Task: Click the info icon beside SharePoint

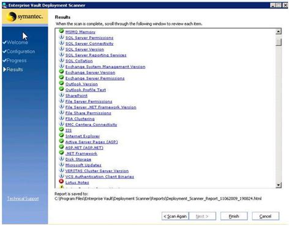Action: pos(61,95)
